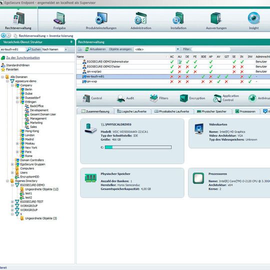Open the Insight eye icon
This screenshot has height=270, width=270.
point(253,18)
